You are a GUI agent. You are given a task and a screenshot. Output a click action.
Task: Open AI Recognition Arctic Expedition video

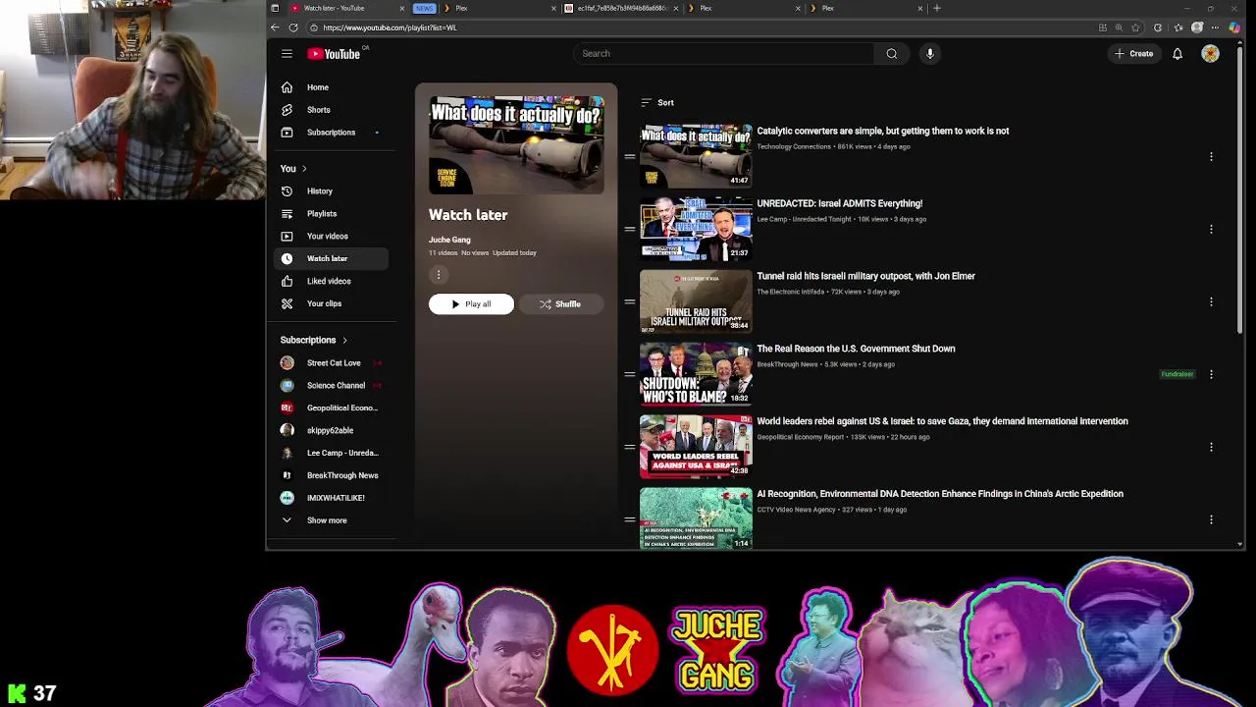pyautogui.click(x=940, y=494)
